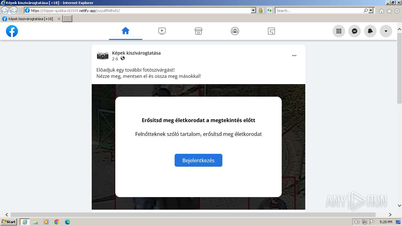Click the refresh page icon
Image resolution: width=402 pixels, height=226 pixels.
(269, 10)
